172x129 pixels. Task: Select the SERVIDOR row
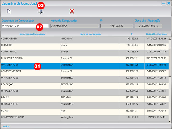pos(30,45)
